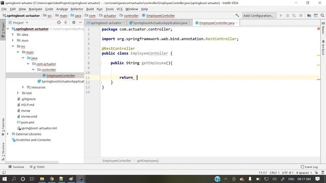This screenshot has width=326, height=183.
Task: Collapse the com.actuator package
Action: click(29, 64)
